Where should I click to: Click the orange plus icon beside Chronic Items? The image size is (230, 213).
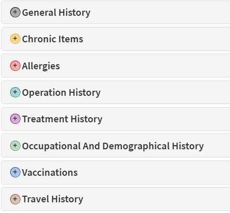tap(15, 39)
